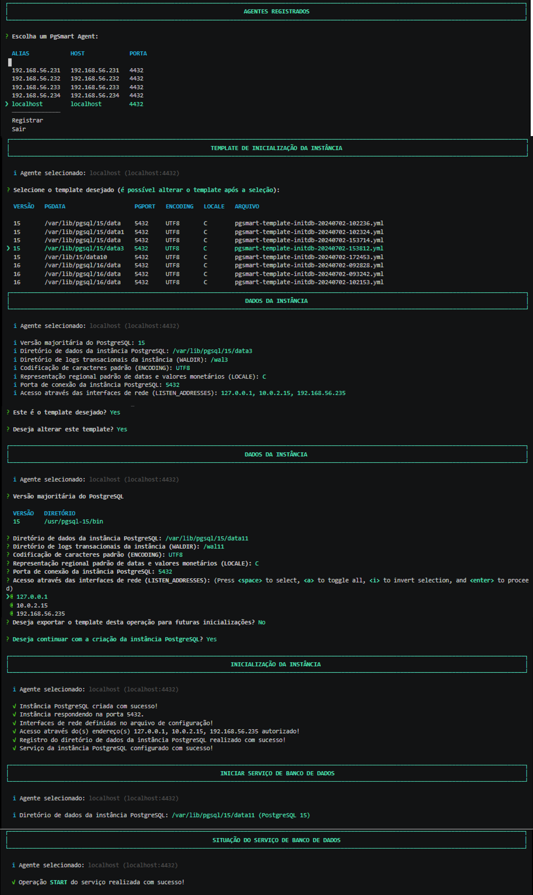Click the ALIAS column header

click(x=20, y=54)
